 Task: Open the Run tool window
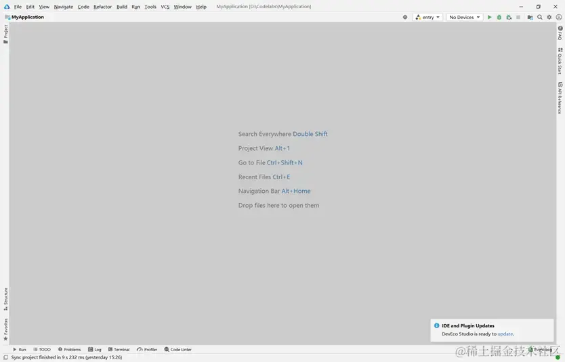(x=20, y=349)
